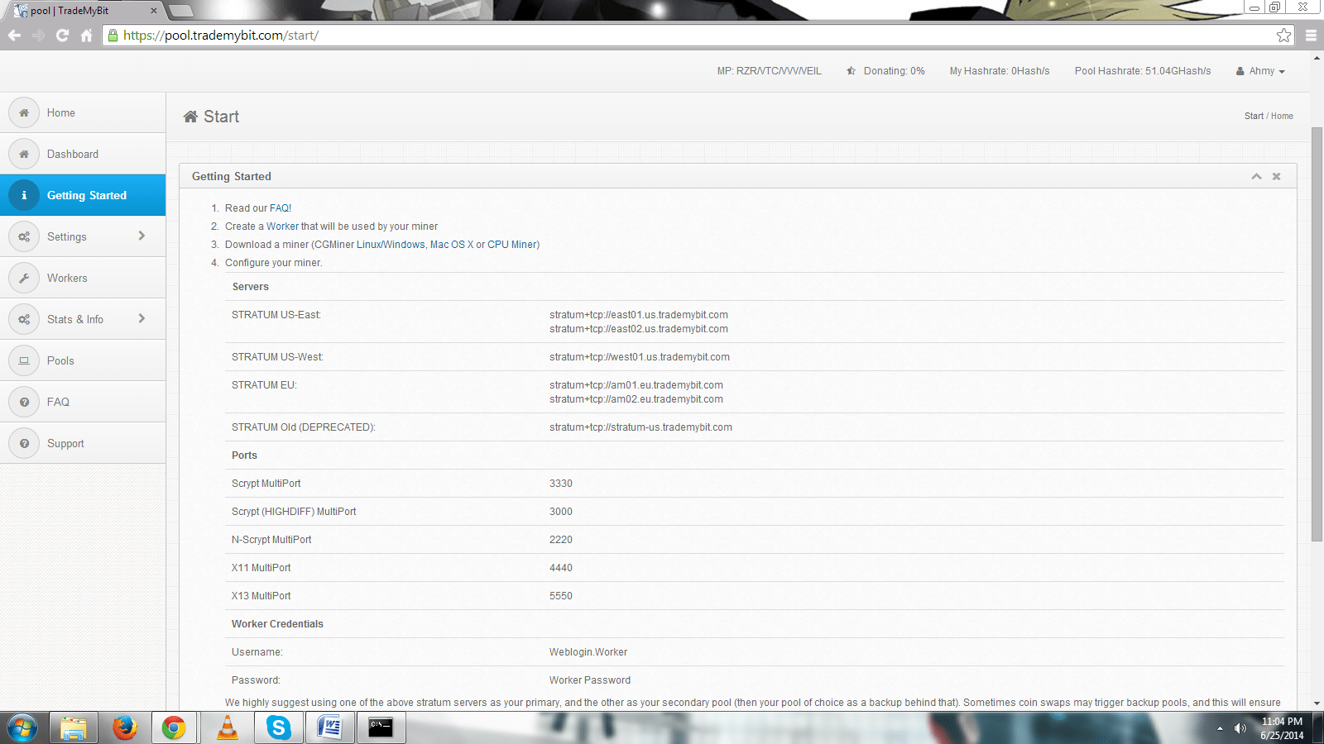
Task: Open the CGMiner Linux/Windows download link
Action: click(391, 245)
